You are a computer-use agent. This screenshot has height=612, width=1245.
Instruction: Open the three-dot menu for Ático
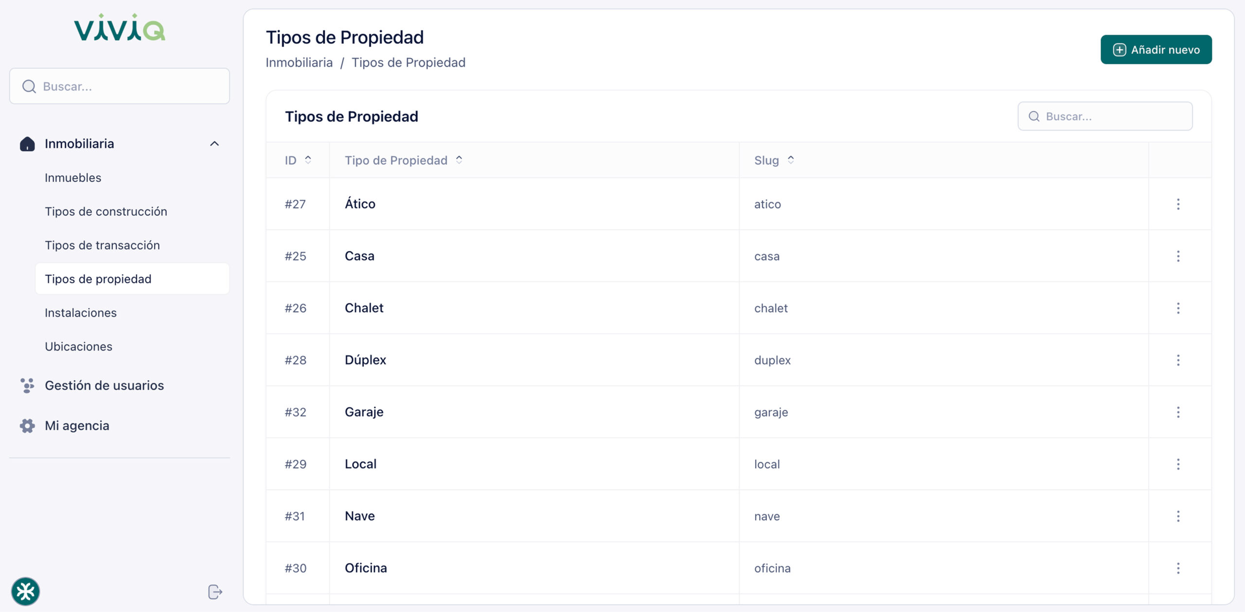click(x=1178, y=204)
